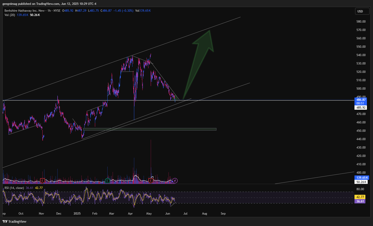Click the Jul label on time axis
Screen dimensions: 373x226
[185, 214]
